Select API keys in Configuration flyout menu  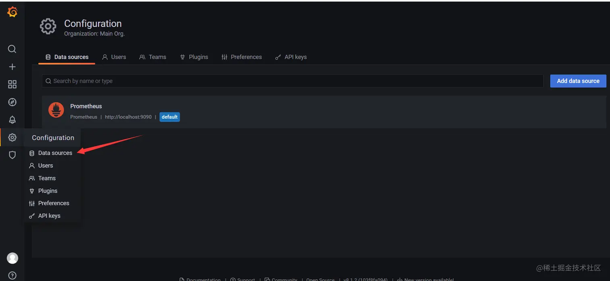[45, 216]
